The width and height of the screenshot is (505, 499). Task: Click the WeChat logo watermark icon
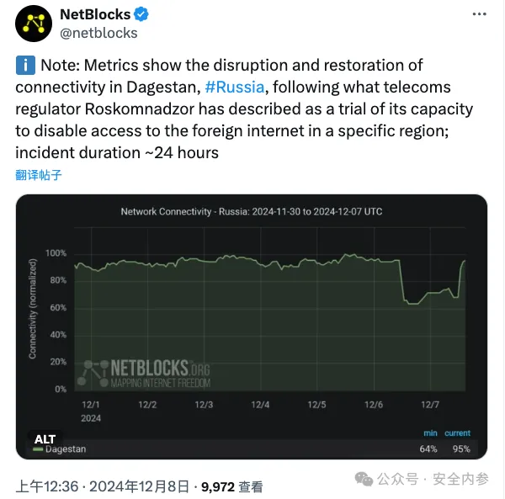(x=364, y=480)
